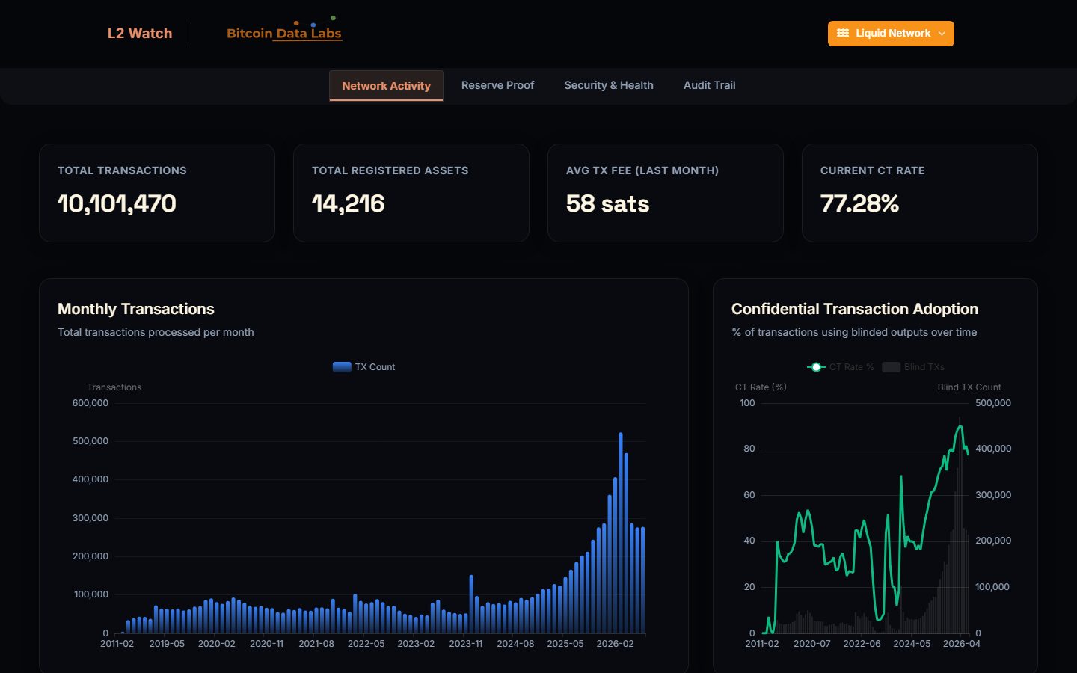
Task: Click the Confidential Transaction Adoption title
Action: pos(855,309)
